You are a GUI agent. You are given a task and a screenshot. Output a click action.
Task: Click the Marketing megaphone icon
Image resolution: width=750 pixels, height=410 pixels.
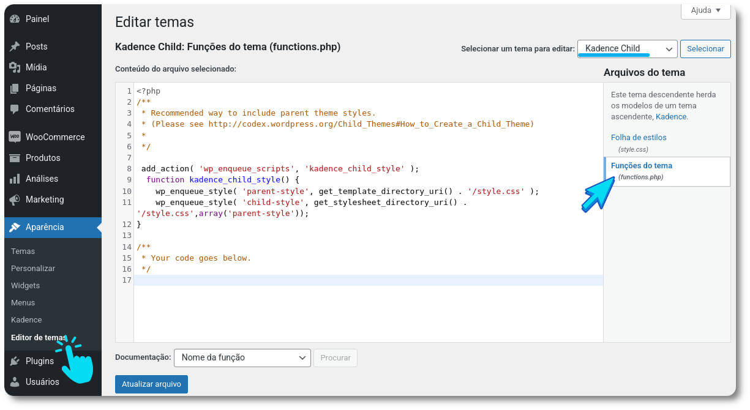click(15, 199)
